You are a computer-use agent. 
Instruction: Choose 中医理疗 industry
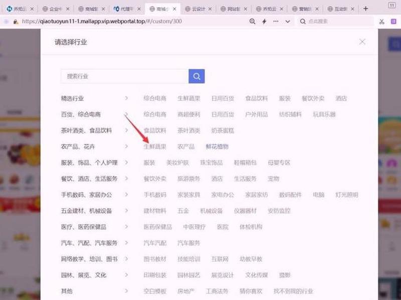click(194, 227)
